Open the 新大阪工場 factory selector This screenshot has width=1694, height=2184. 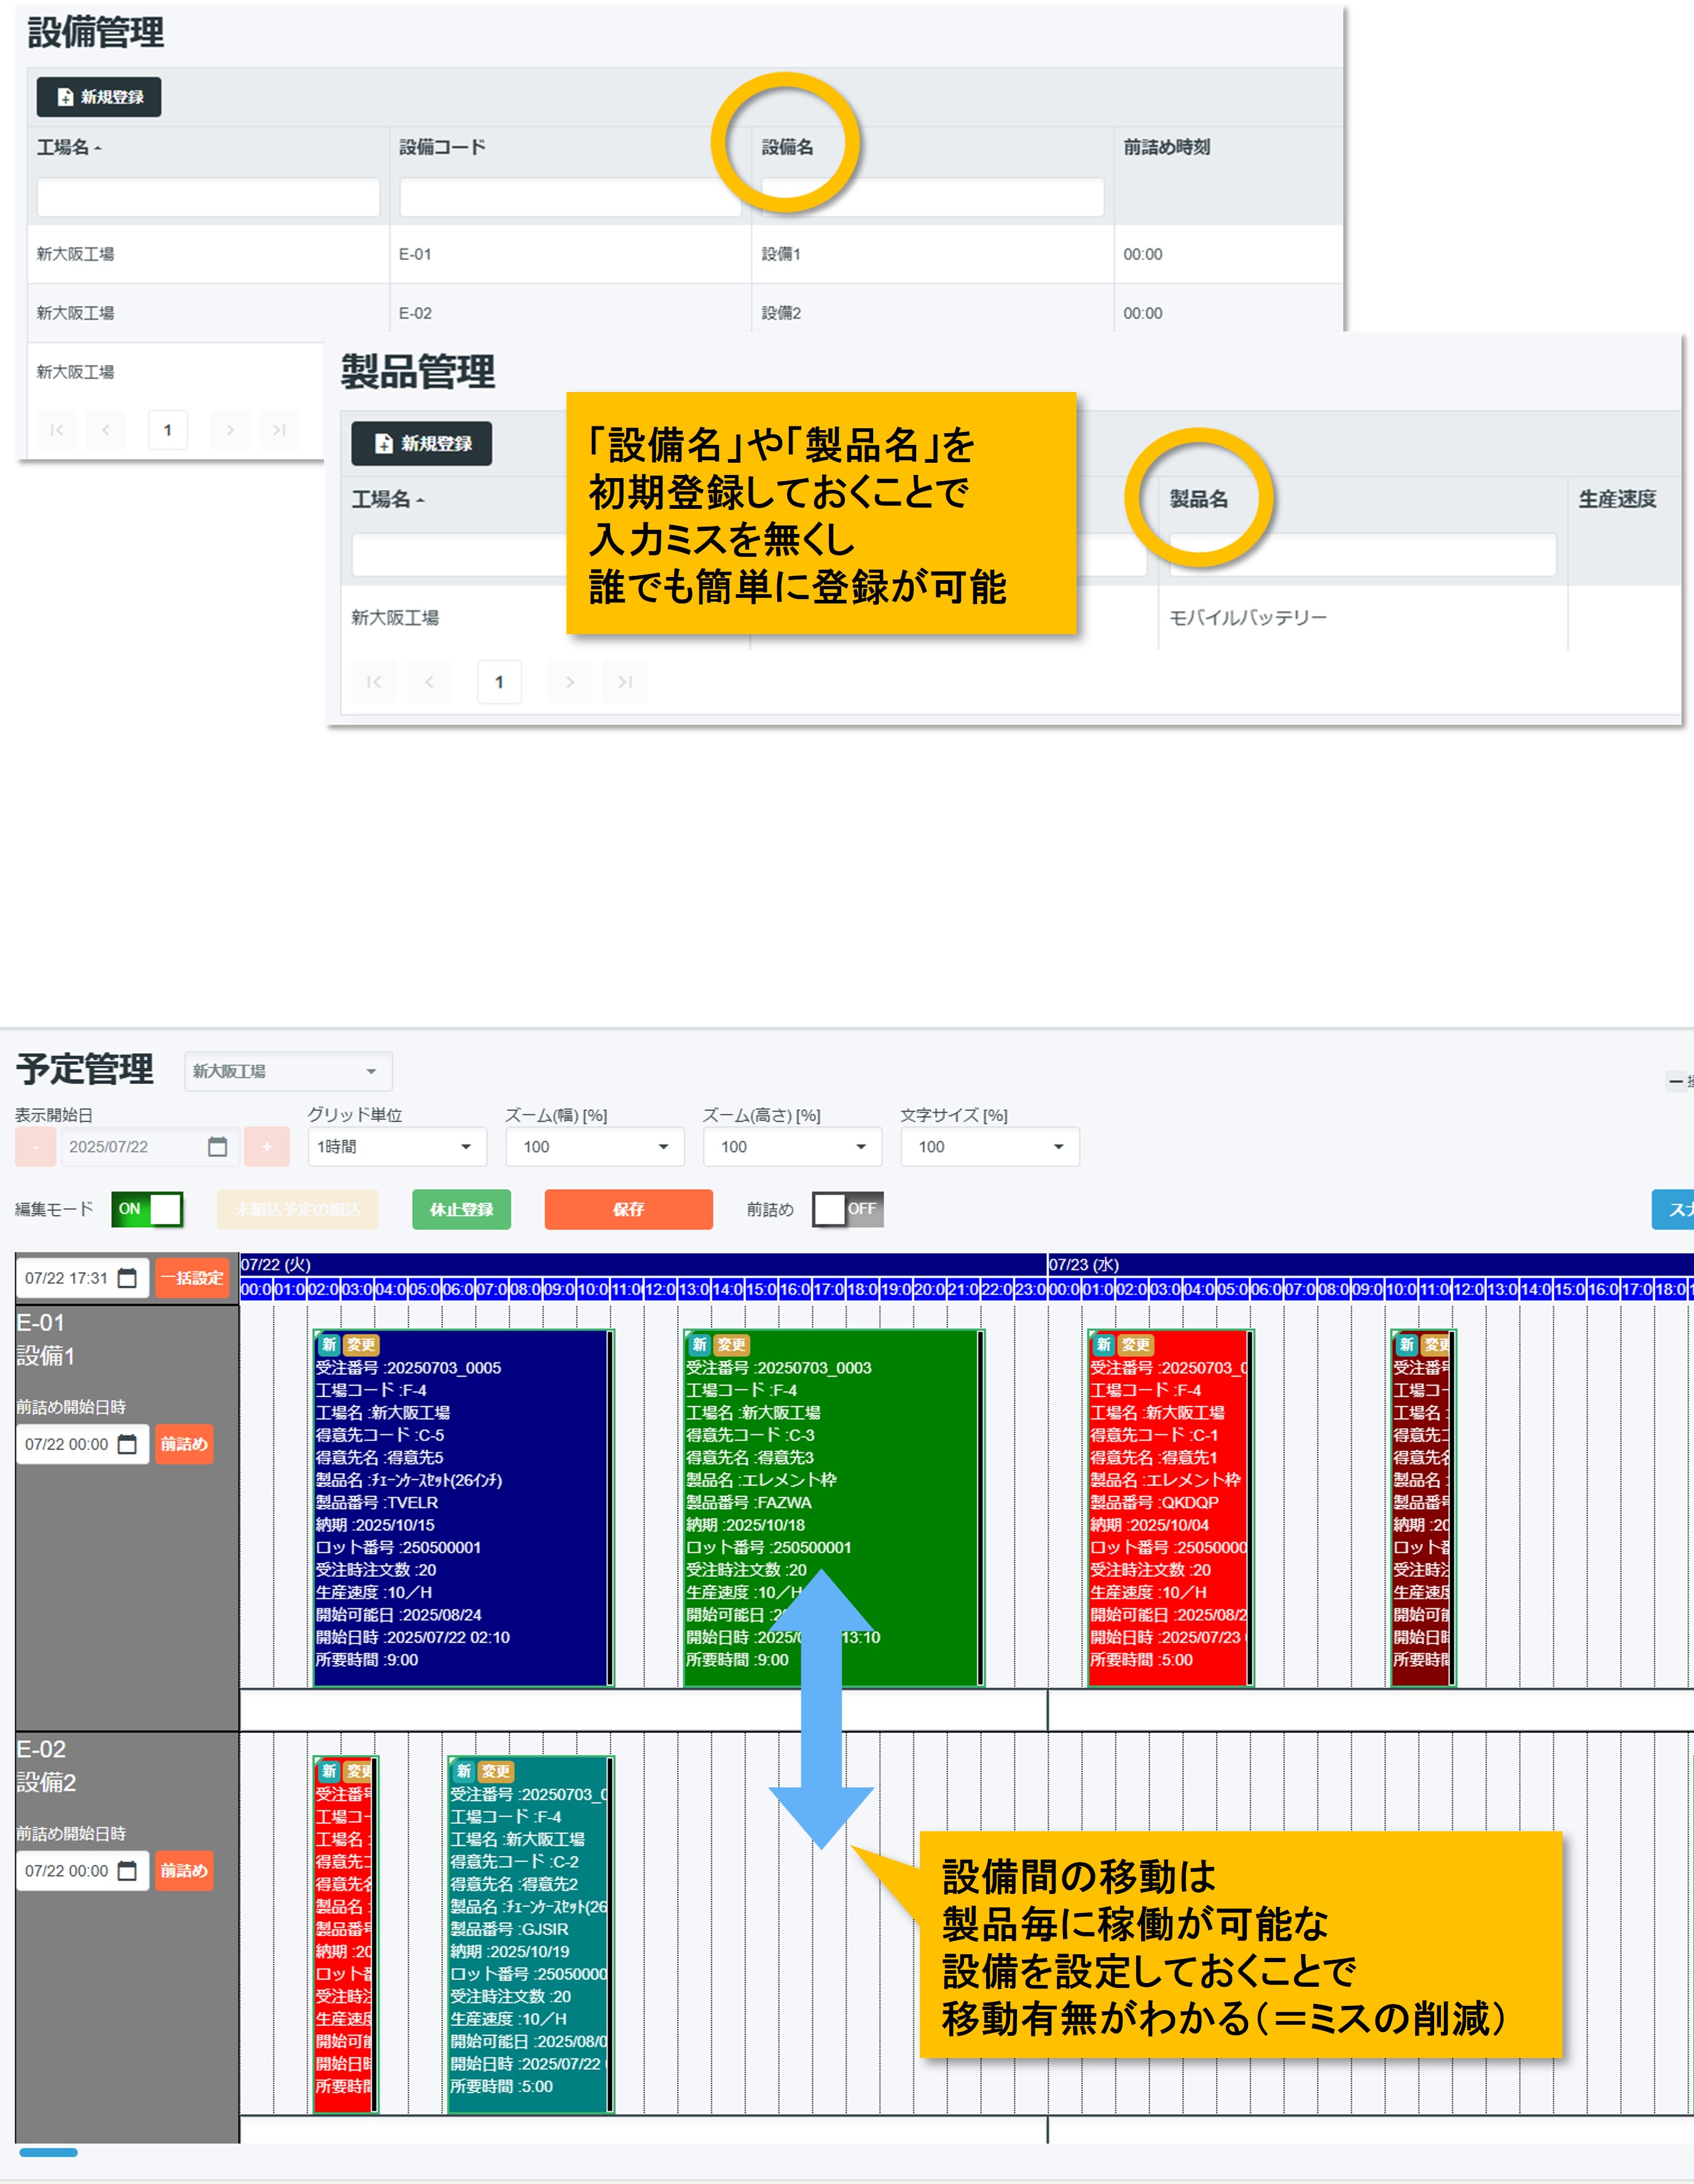[288, 1071]
